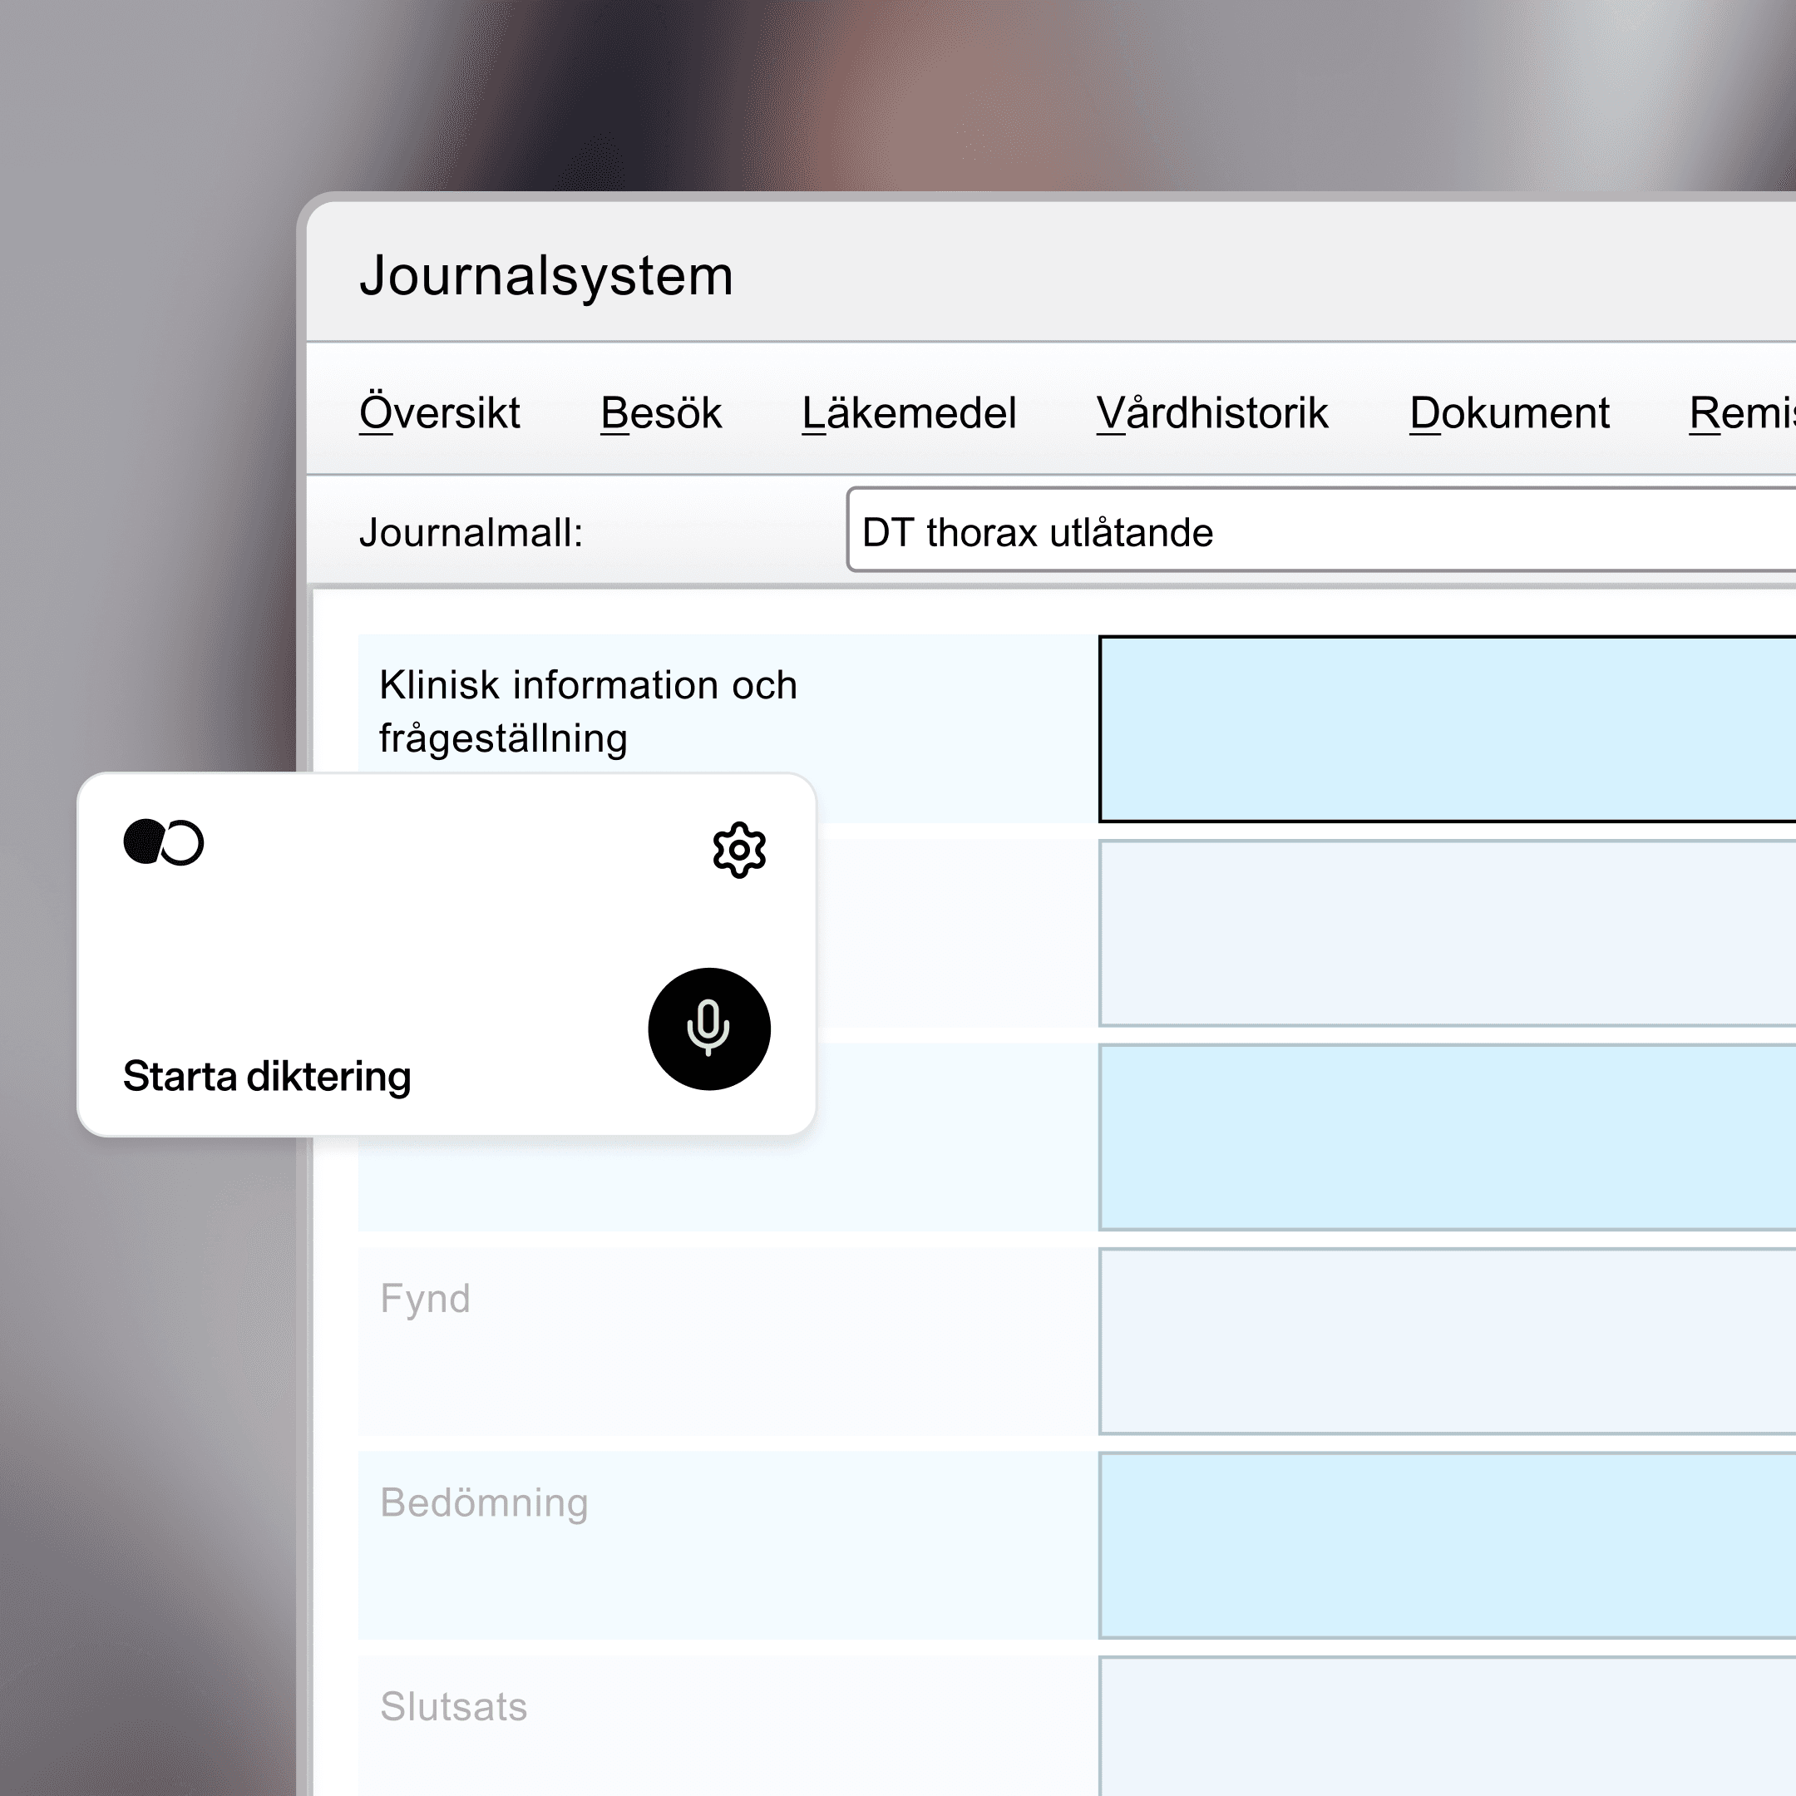Open the Läkemedel tab
This screenshot has width=1796, height=1796.
(909, 412)
